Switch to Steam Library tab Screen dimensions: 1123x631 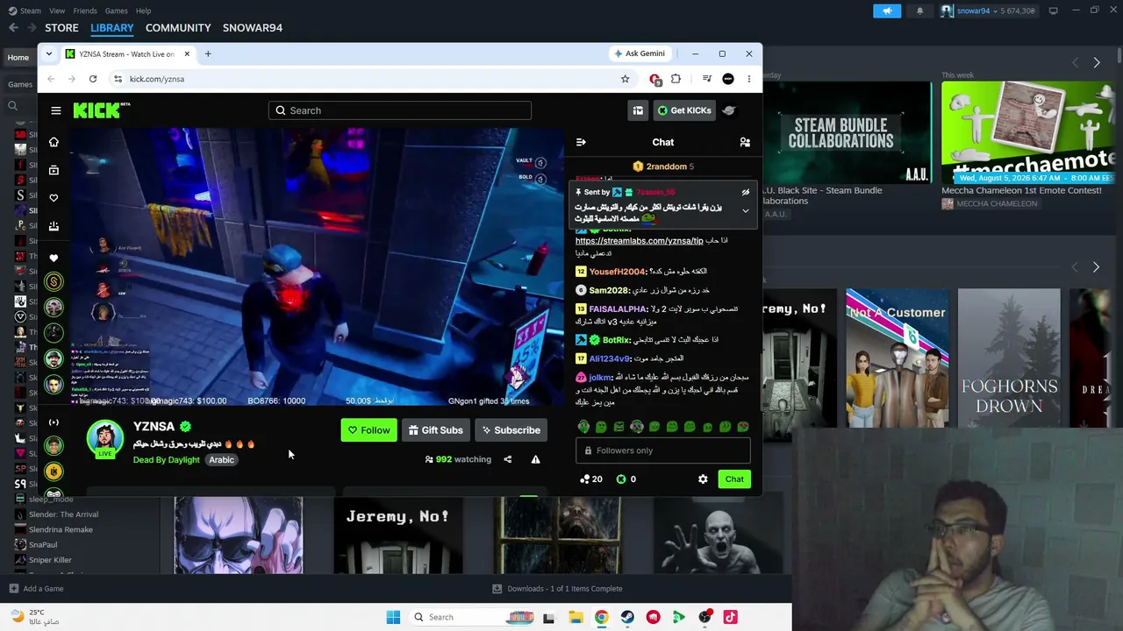(112, 28)
